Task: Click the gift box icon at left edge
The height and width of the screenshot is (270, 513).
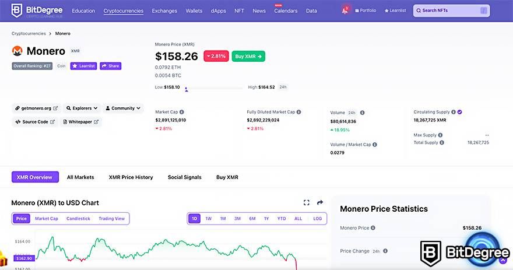Action: 3,258
